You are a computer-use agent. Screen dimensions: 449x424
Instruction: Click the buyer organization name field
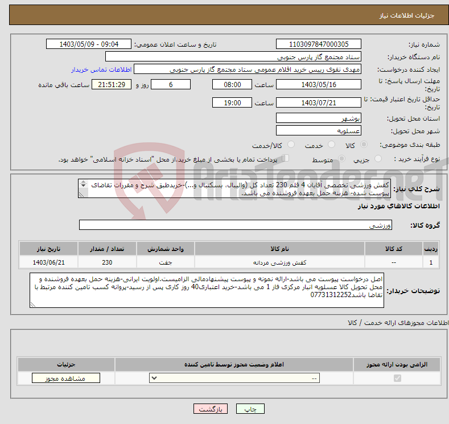233,57
